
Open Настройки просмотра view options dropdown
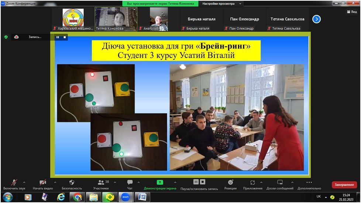222,4
